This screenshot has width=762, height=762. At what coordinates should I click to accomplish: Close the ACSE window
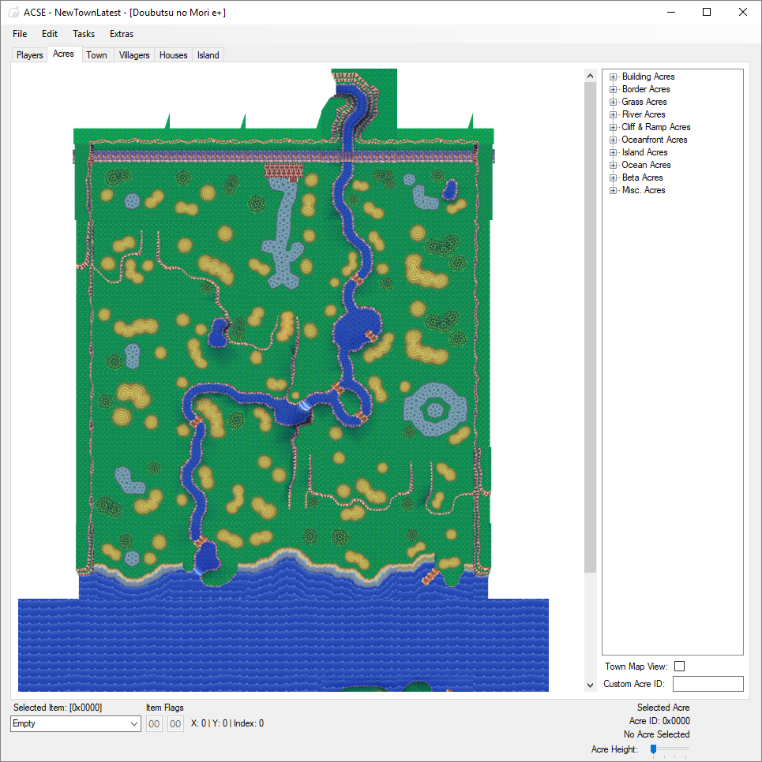(743, 12)
